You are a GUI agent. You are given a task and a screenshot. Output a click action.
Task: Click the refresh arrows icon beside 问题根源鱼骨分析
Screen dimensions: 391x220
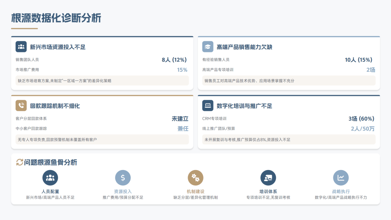(x=20, y=162)
